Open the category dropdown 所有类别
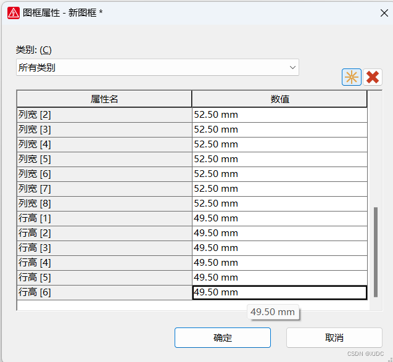 (x=157, y=68)
